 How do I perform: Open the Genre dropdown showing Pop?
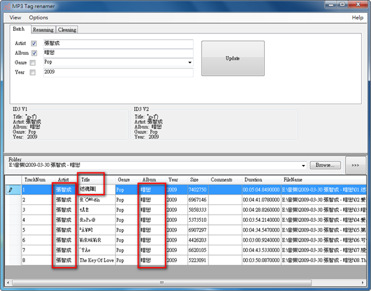(x=189, y=63)
